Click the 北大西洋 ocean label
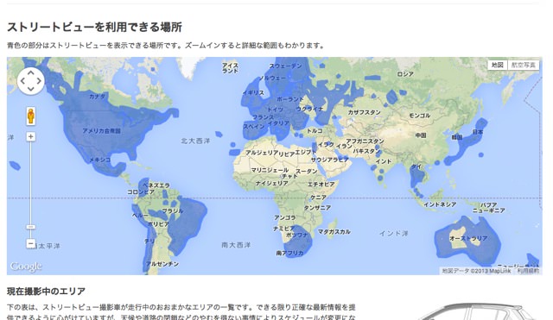 pos(195,141)
